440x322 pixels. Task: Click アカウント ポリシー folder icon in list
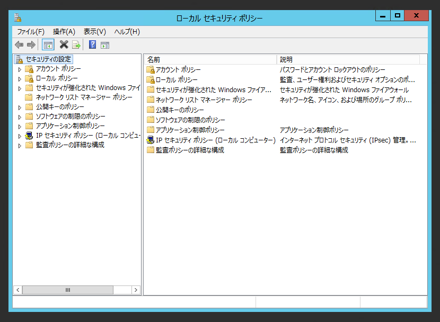tap(151, 69)
